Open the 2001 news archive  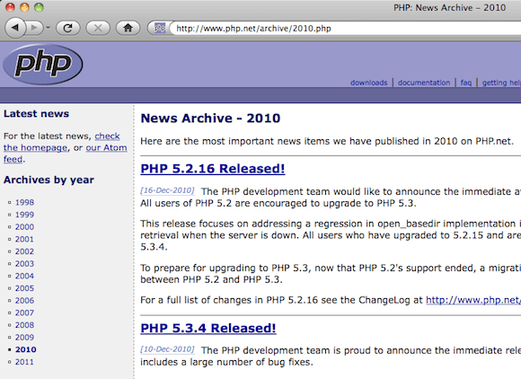click(x=24, y=239)
